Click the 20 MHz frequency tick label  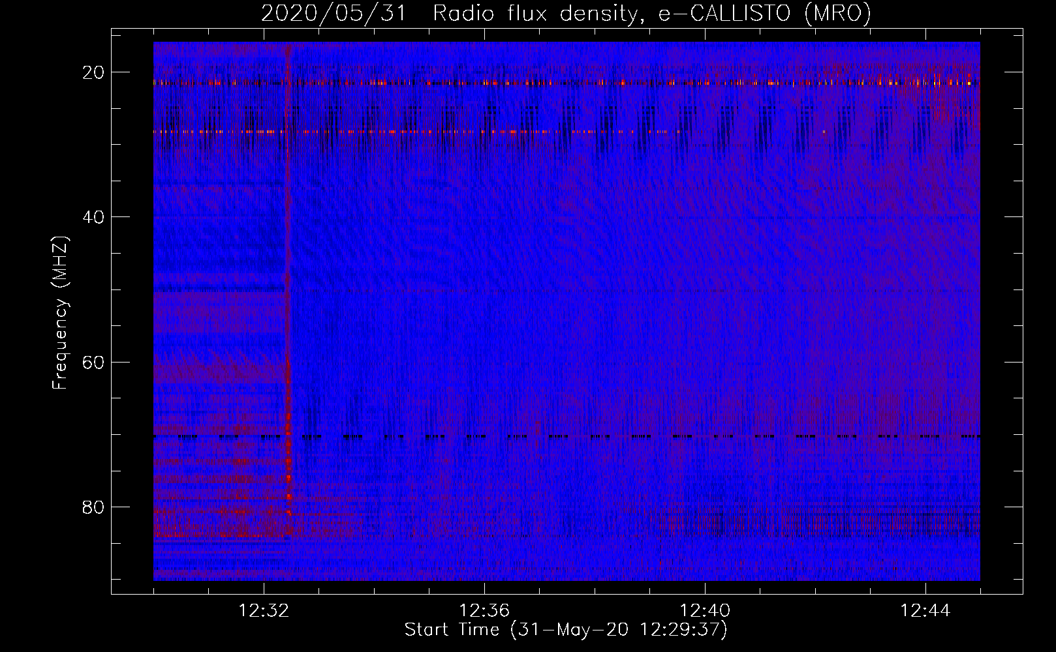[93, 72]
